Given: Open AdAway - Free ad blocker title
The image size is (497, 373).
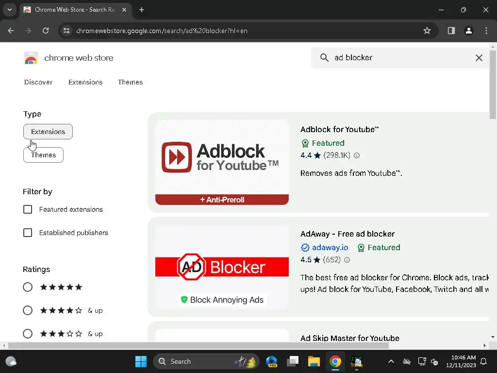Looking at the screenshot, I should (x=348, y=234).
